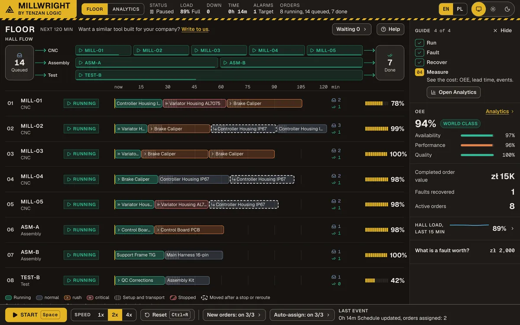Click the Moved after reroute legend icon
Screen dimensions: 520x325
pyautogui.click(x=205, y=298)
